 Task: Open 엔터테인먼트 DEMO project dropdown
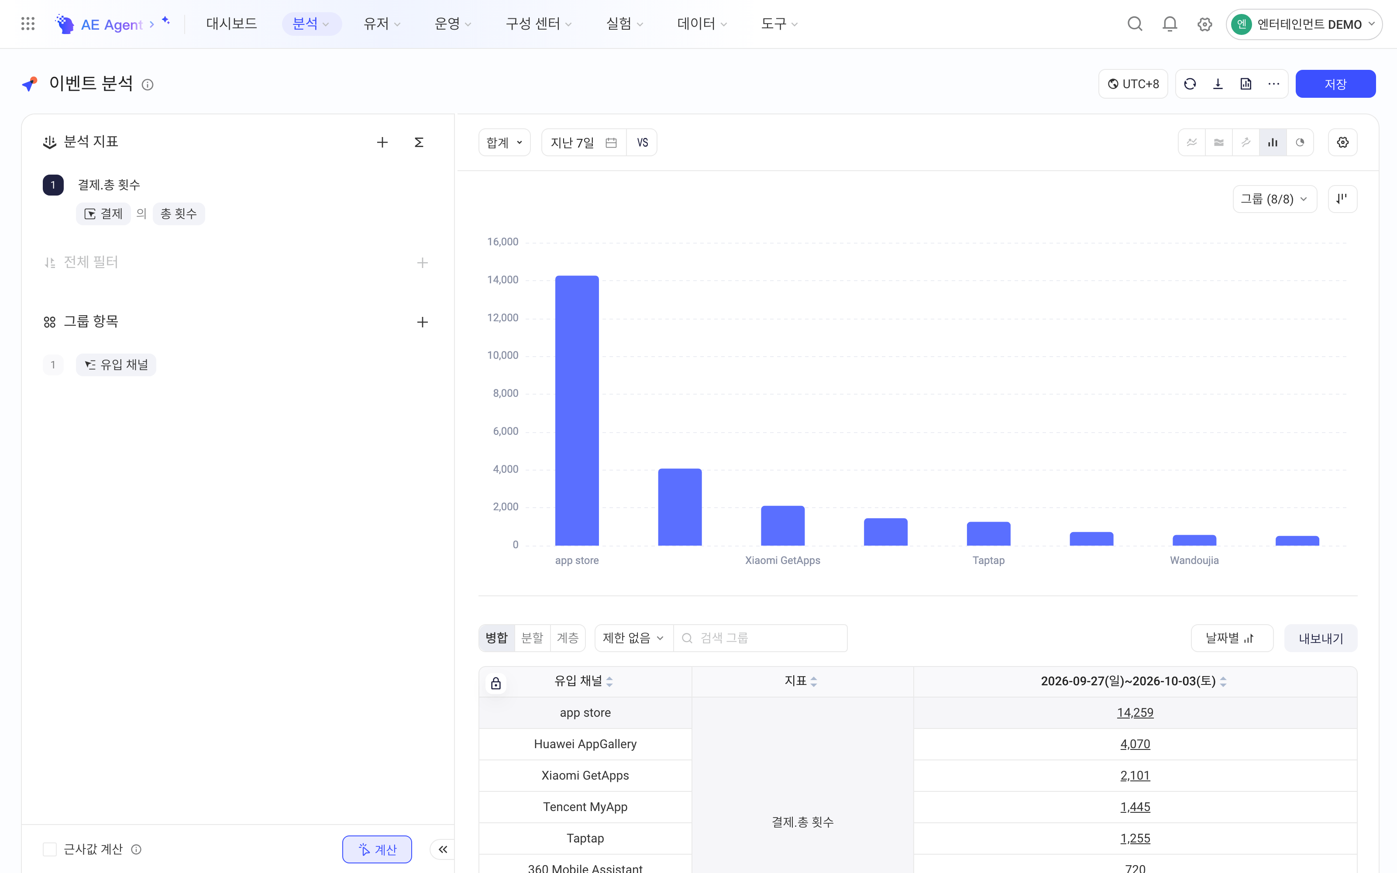click(1304, 24)
